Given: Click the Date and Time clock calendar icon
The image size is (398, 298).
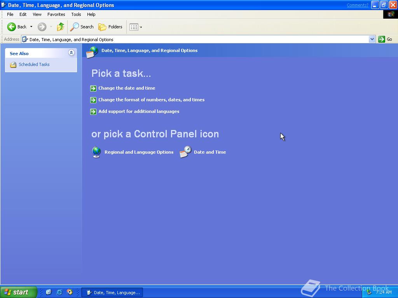Looking at the screenshot, I should click(x=185, y=152).
